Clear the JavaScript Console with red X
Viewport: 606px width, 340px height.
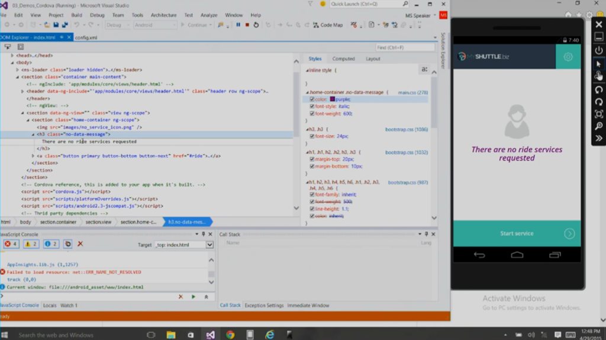(80, 244)
